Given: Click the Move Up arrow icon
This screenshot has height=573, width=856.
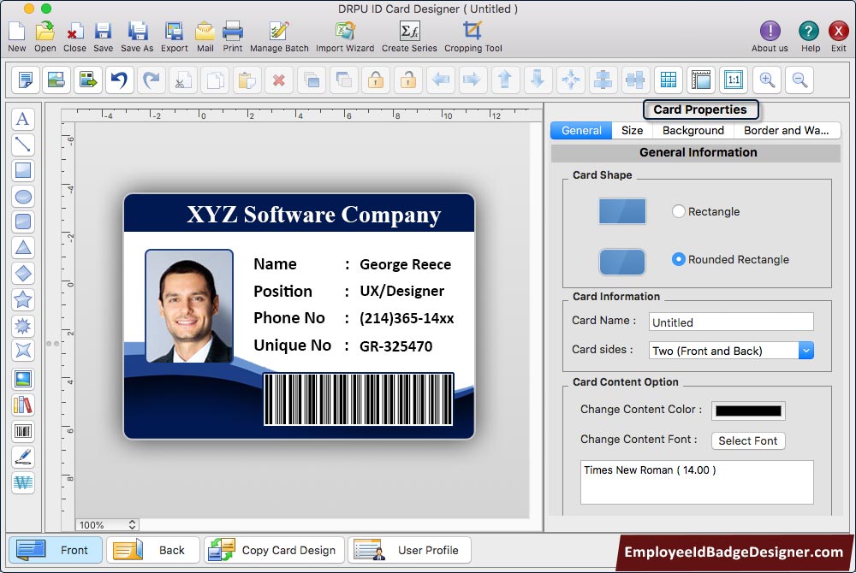Looking at the screenshot, I should click(x=505, y=80).
